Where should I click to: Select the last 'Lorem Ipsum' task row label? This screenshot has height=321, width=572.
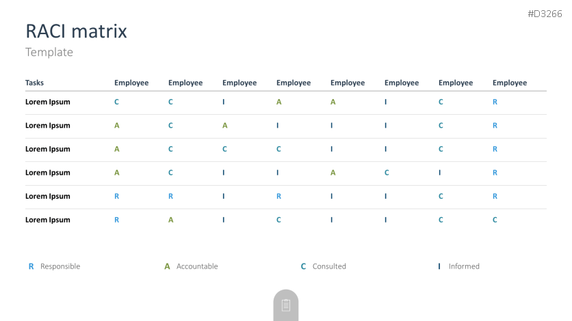48,220
